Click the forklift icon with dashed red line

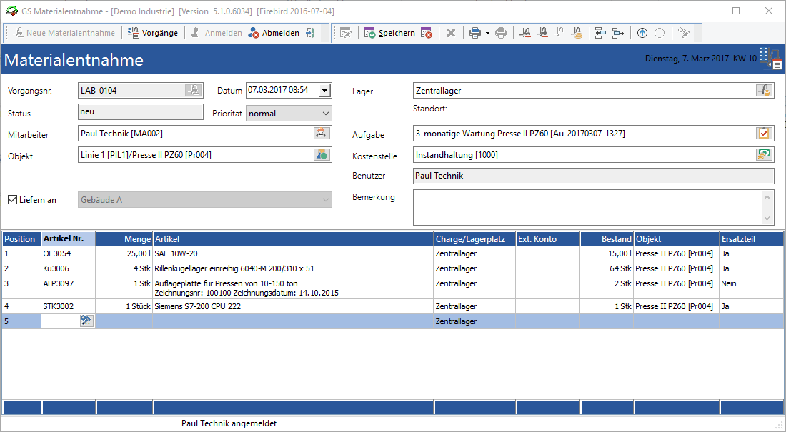(x=525, y=33)
